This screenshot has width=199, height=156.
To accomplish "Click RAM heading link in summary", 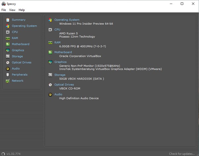I will coord(58,42).
